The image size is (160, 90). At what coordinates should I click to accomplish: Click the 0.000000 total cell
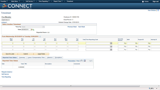[18, 67]
